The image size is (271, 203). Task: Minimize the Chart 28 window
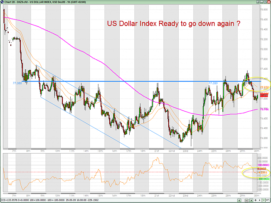tap(261, 2)
